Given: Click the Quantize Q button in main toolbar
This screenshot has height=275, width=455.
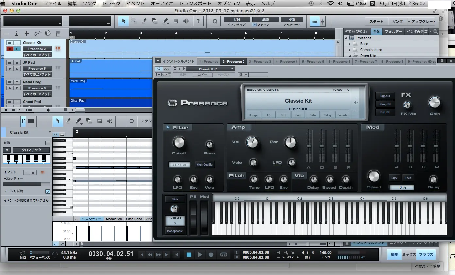Looking at the screenshot, I should (215, 21).
